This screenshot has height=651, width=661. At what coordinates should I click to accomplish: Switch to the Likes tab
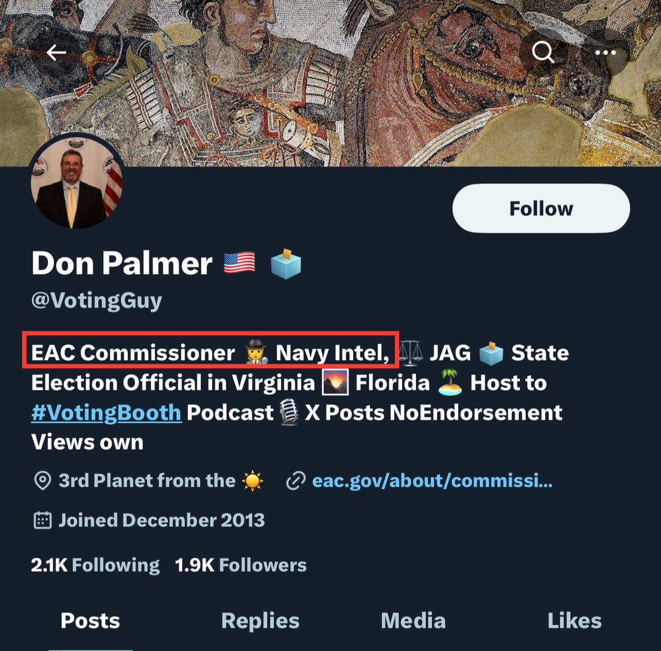(574, 621)
